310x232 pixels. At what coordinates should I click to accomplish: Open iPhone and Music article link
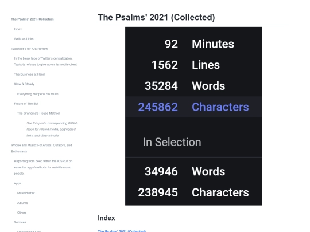click(41, 148)
